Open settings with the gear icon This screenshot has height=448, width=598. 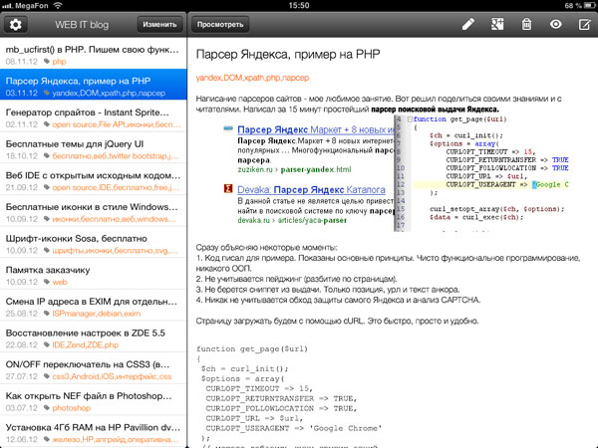click(15, 24)
